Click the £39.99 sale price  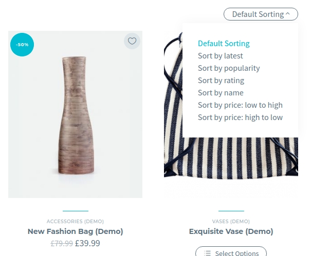pos(87,244)
